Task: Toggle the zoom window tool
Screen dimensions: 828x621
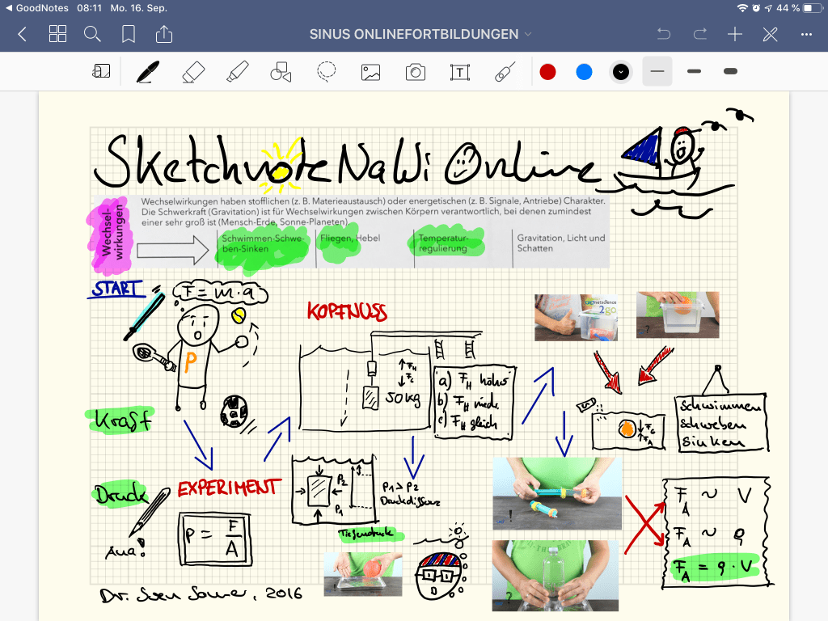Action: pos(102,72)
